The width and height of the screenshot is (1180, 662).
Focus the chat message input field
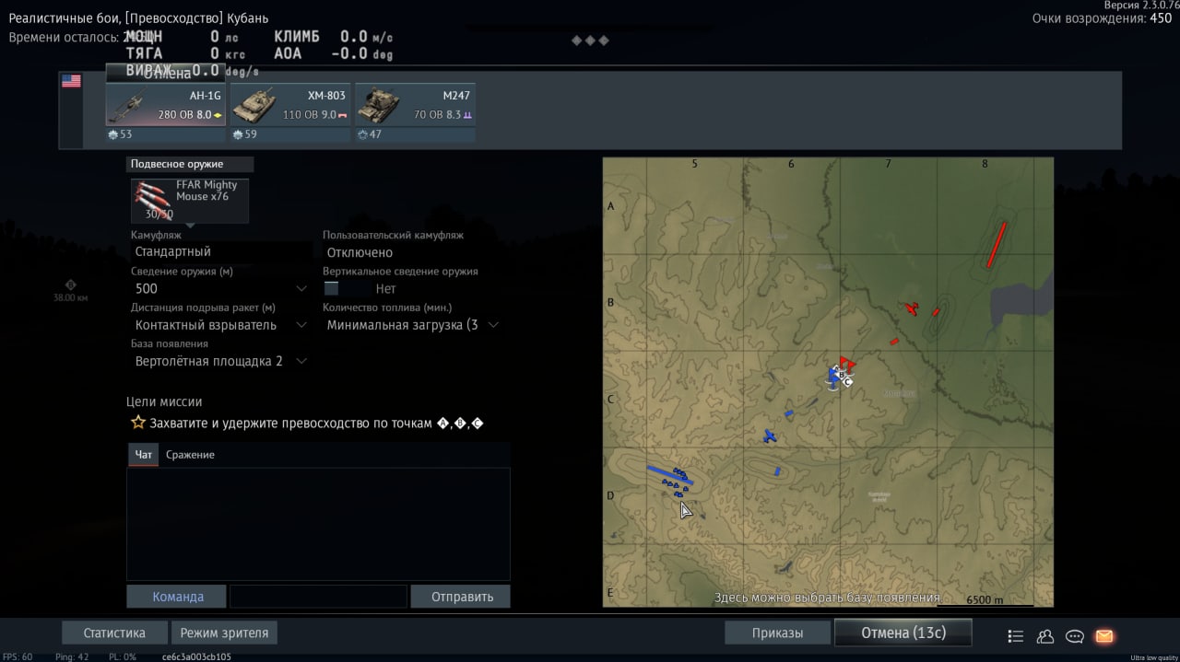click(318, 597)
